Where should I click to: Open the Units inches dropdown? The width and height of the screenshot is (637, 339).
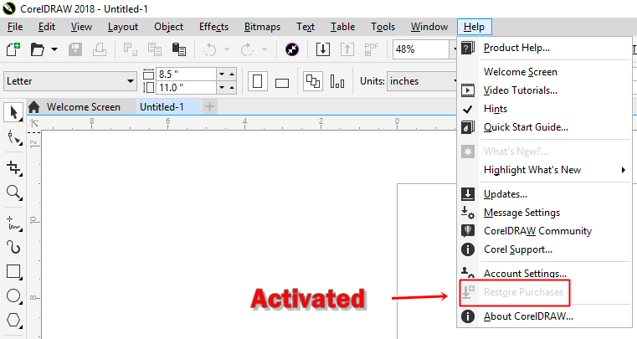[423, 81]
